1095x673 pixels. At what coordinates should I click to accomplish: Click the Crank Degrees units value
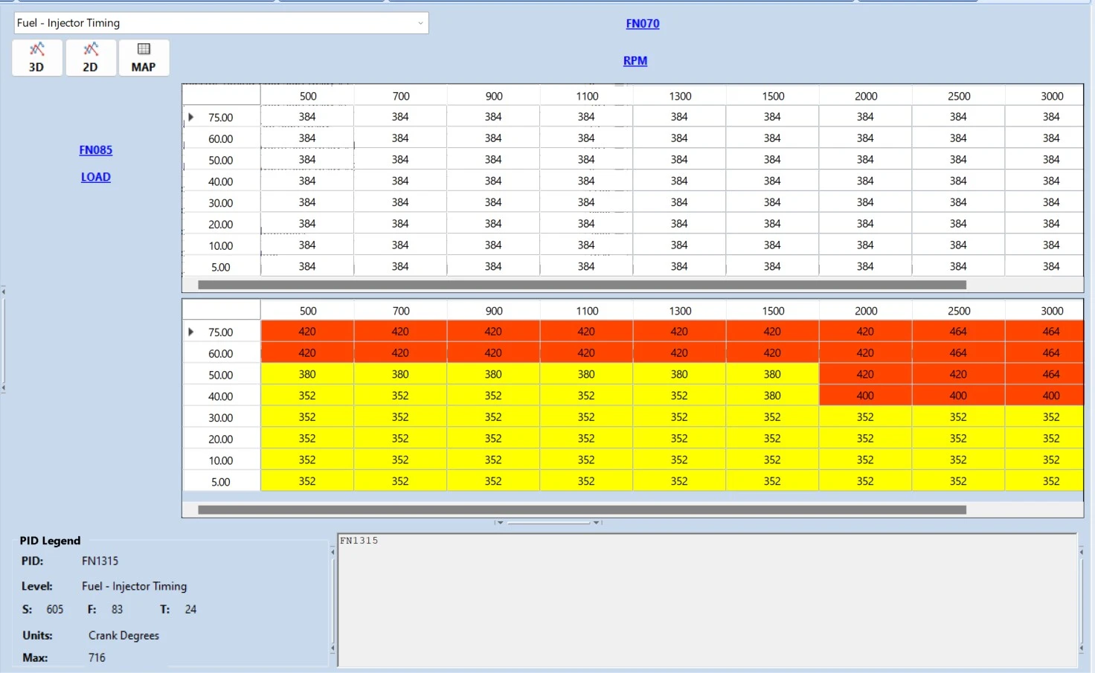pos(123,635)
